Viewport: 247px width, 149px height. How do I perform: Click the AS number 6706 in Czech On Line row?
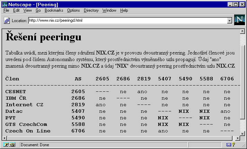point(78,131)
